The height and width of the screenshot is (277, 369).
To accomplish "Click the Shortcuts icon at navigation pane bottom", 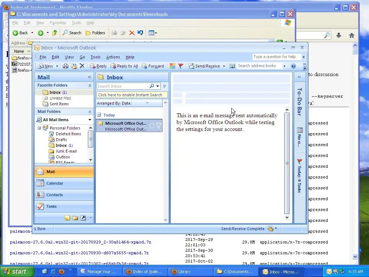I will click(x=83, y=218).
